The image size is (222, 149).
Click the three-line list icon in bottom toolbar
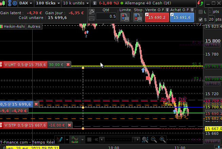click(89, 140)
